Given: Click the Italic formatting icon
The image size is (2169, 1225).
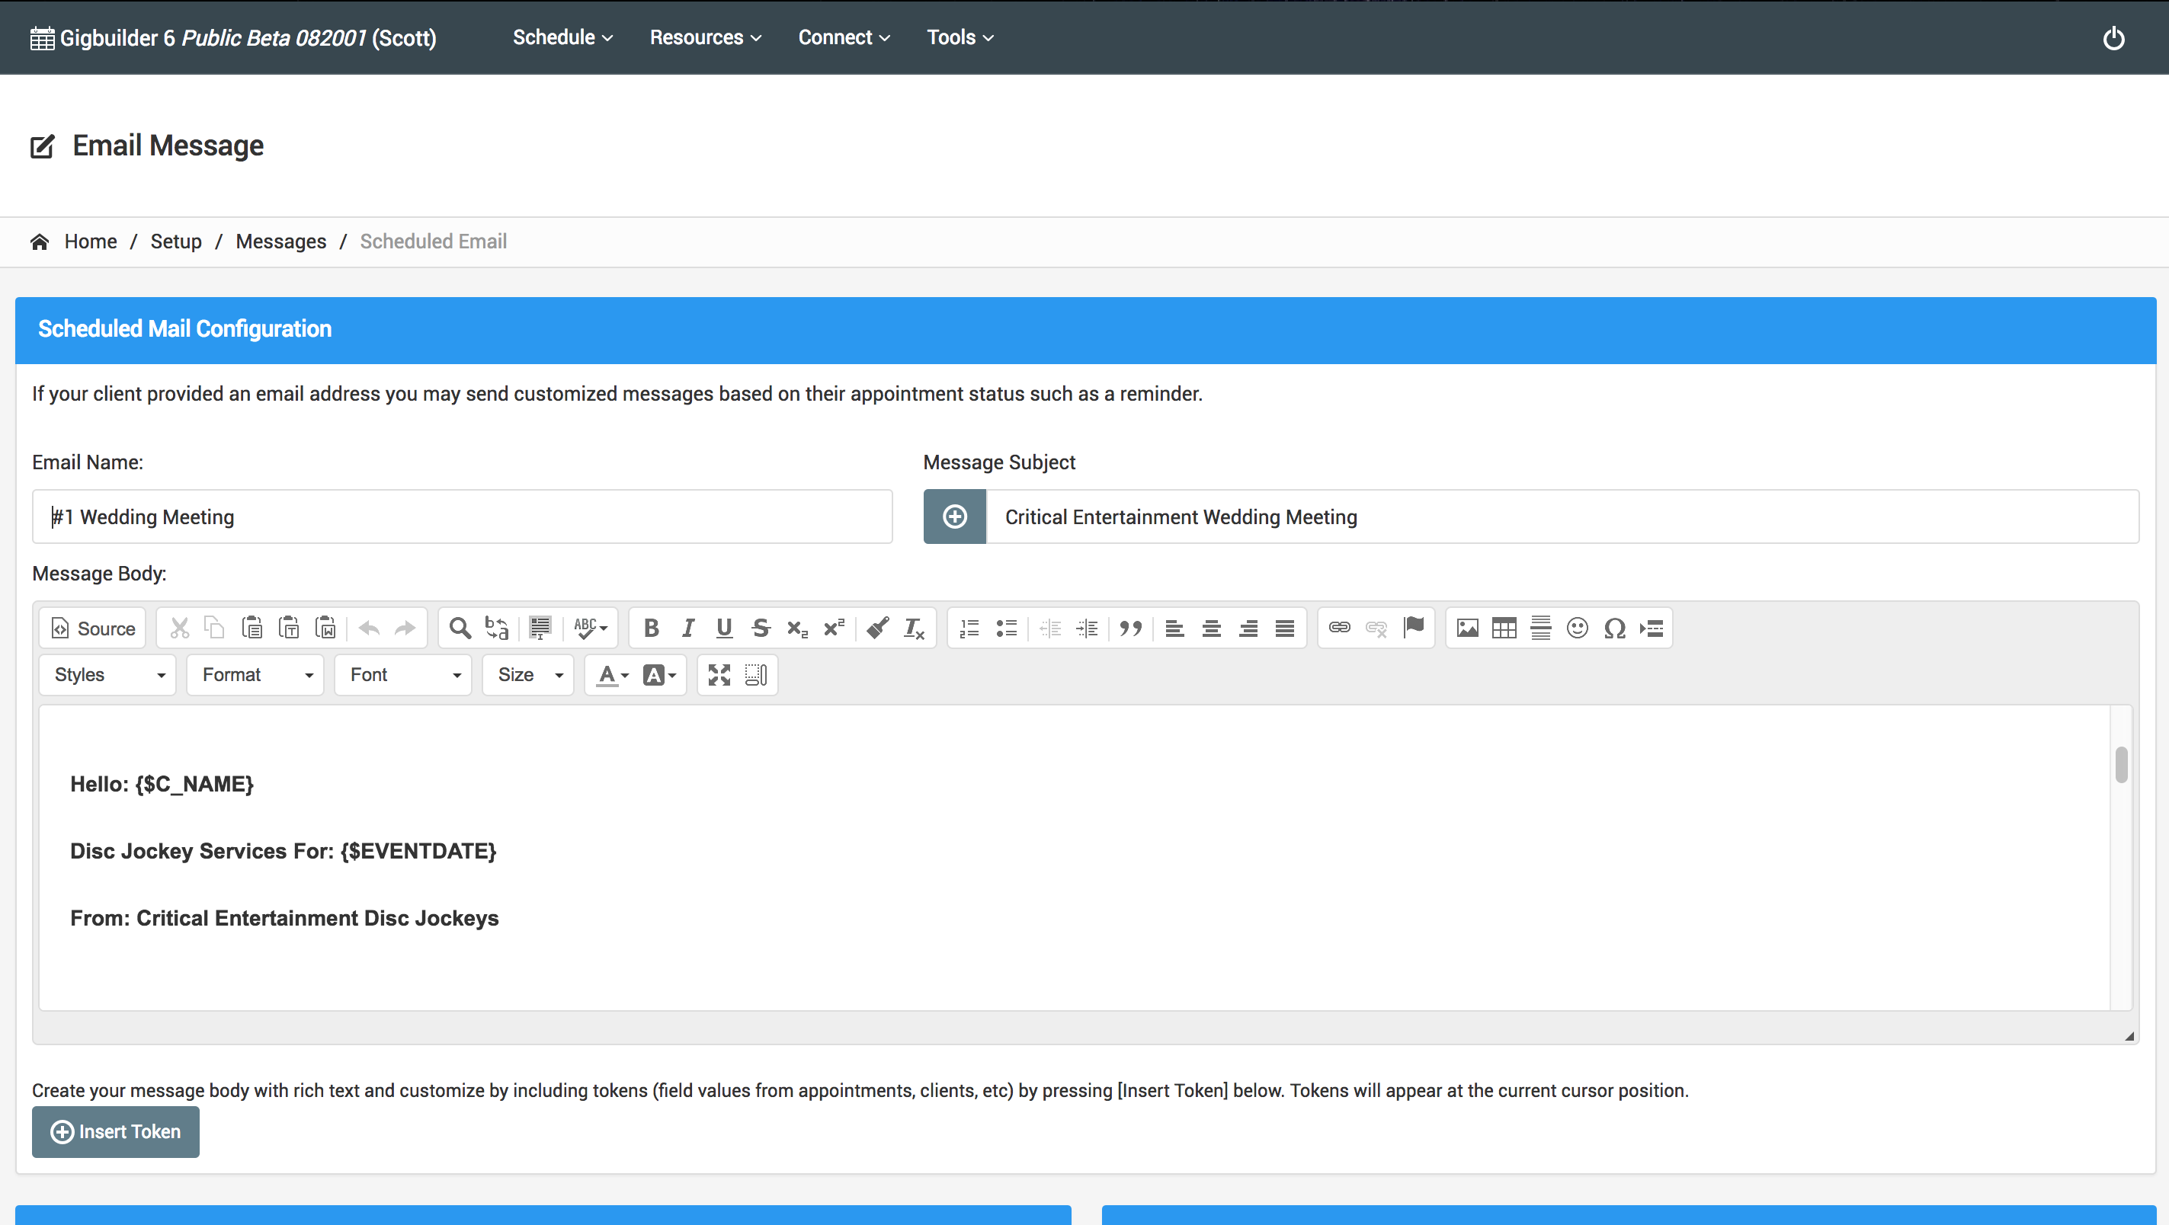Looking at the screenshot, I should [x=688, y=628].
